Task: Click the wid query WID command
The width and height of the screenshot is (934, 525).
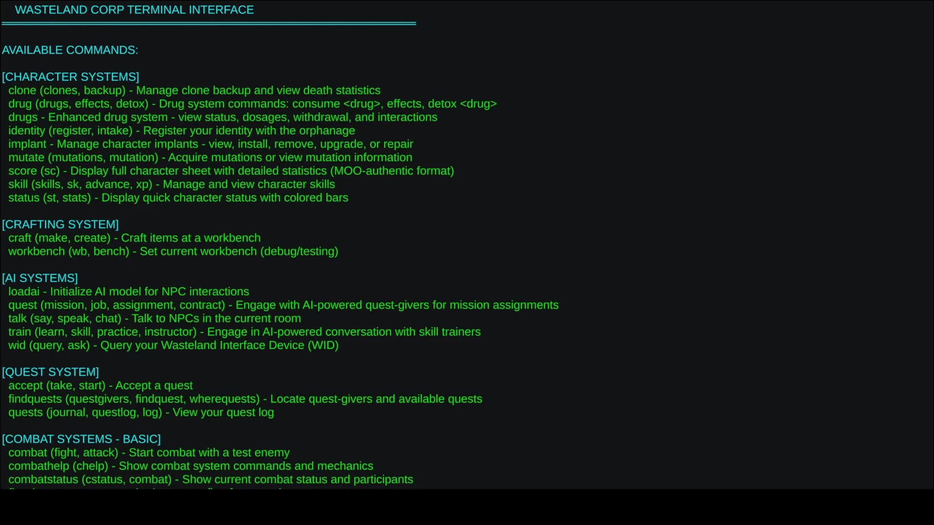Action: point(173,345)
